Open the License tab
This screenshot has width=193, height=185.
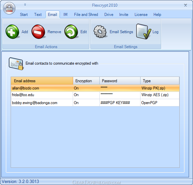[x=141, y=15]
